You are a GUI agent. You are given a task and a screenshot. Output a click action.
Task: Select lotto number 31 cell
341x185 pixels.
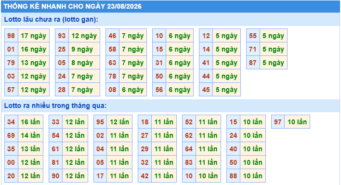point(159,63)
